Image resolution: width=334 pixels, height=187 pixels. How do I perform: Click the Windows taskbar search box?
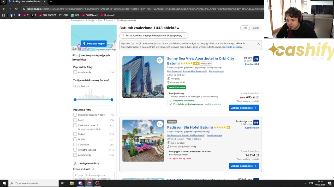(33, 183)
